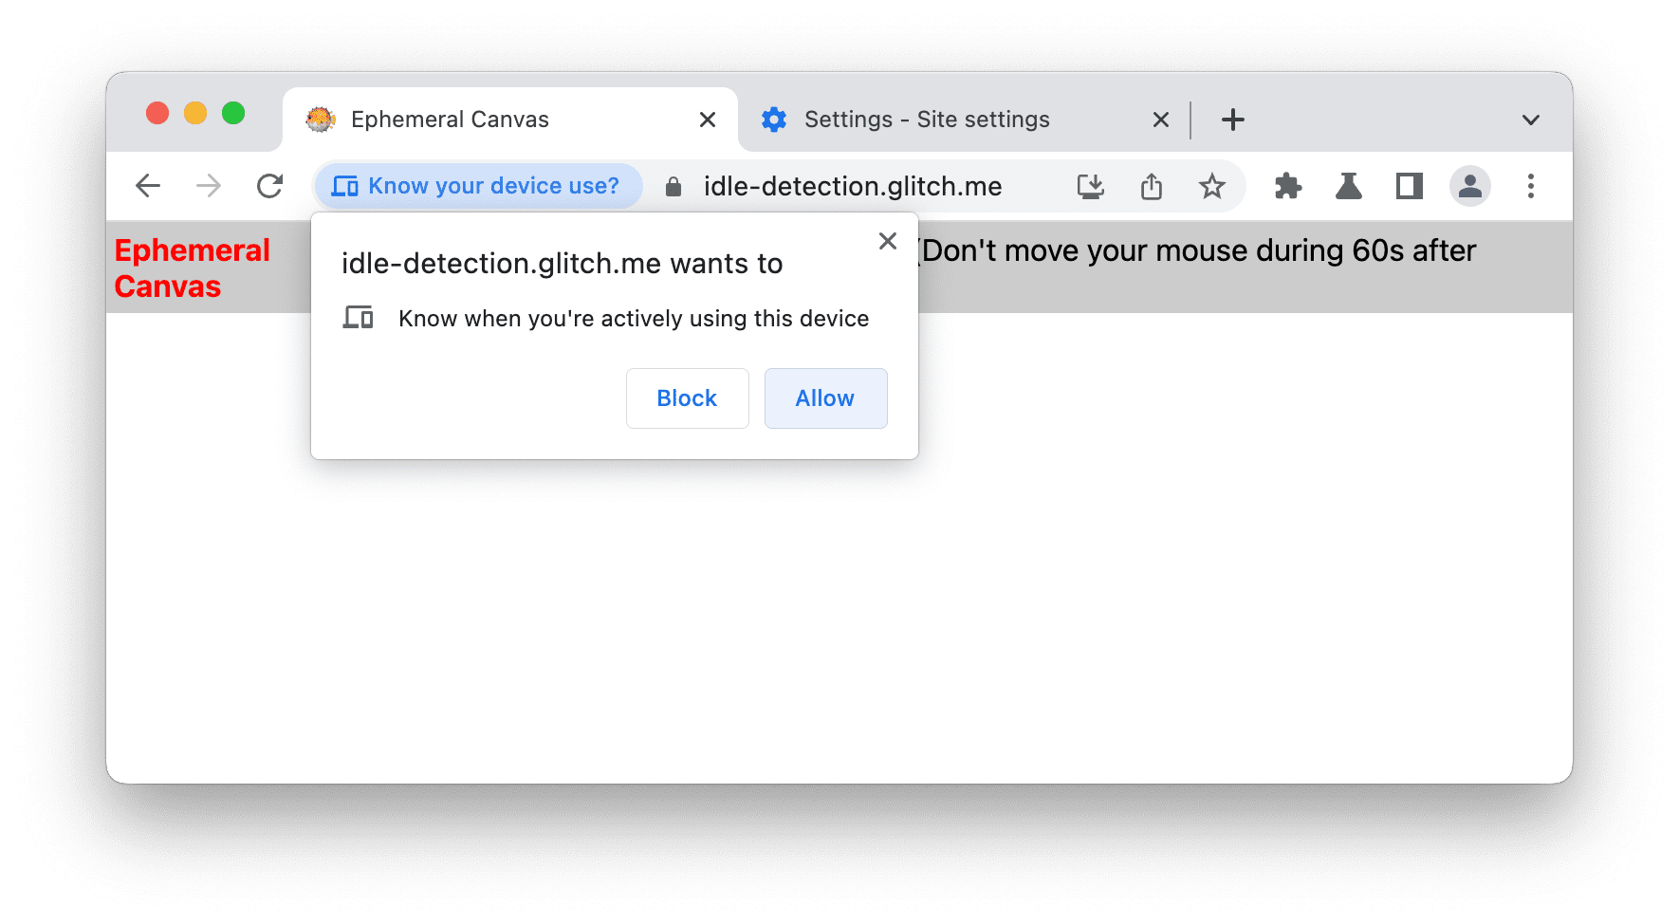
Task: Open the side panel icon
Action: click(x=1409, y=186)
